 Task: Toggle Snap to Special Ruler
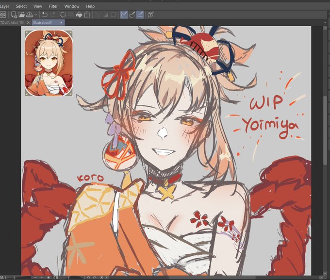pyautogui.click(x=132, y=15)
